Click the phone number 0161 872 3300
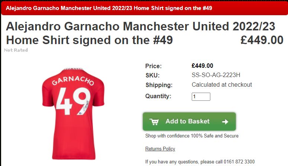 click(x=239, y=162)
